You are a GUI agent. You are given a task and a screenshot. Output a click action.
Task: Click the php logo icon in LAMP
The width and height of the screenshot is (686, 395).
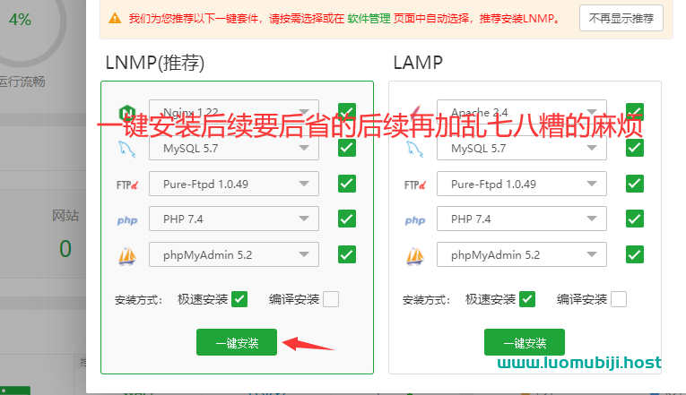point(415,220)
